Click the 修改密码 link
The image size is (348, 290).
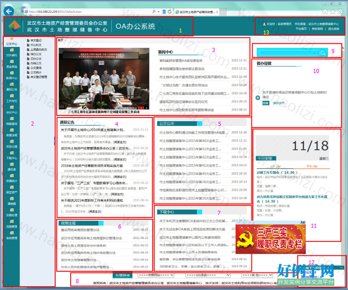pos(318,29)
